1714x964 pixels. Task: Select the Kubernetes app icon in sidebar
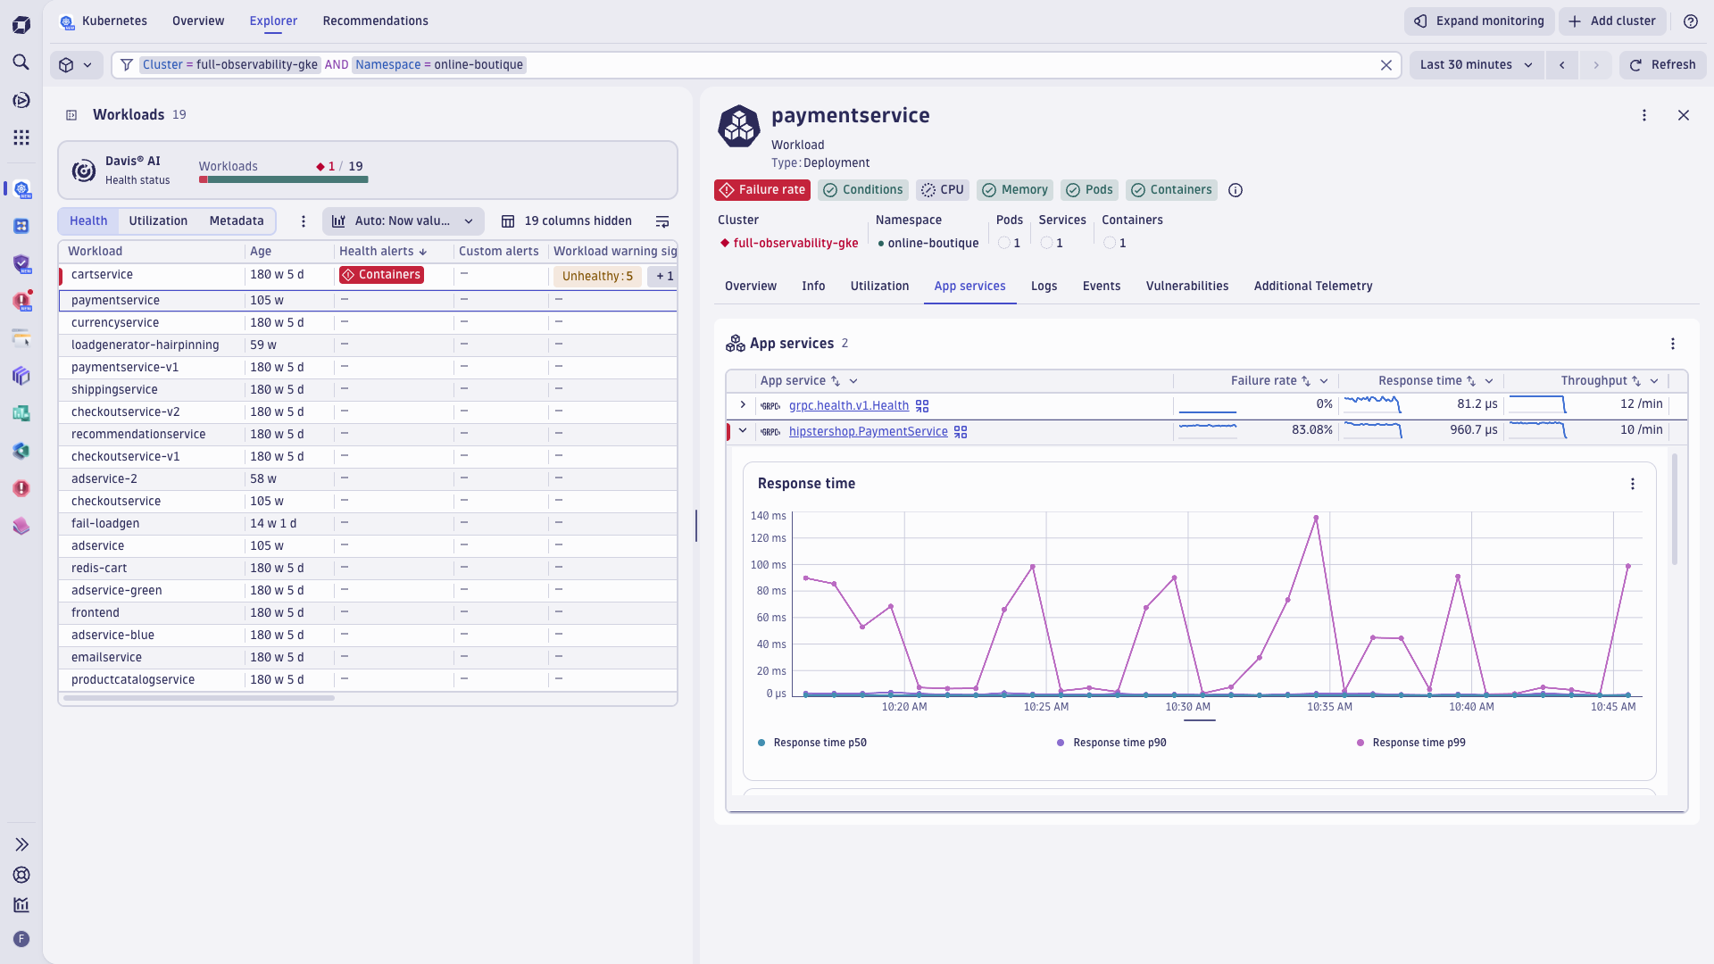coord(21,190)
